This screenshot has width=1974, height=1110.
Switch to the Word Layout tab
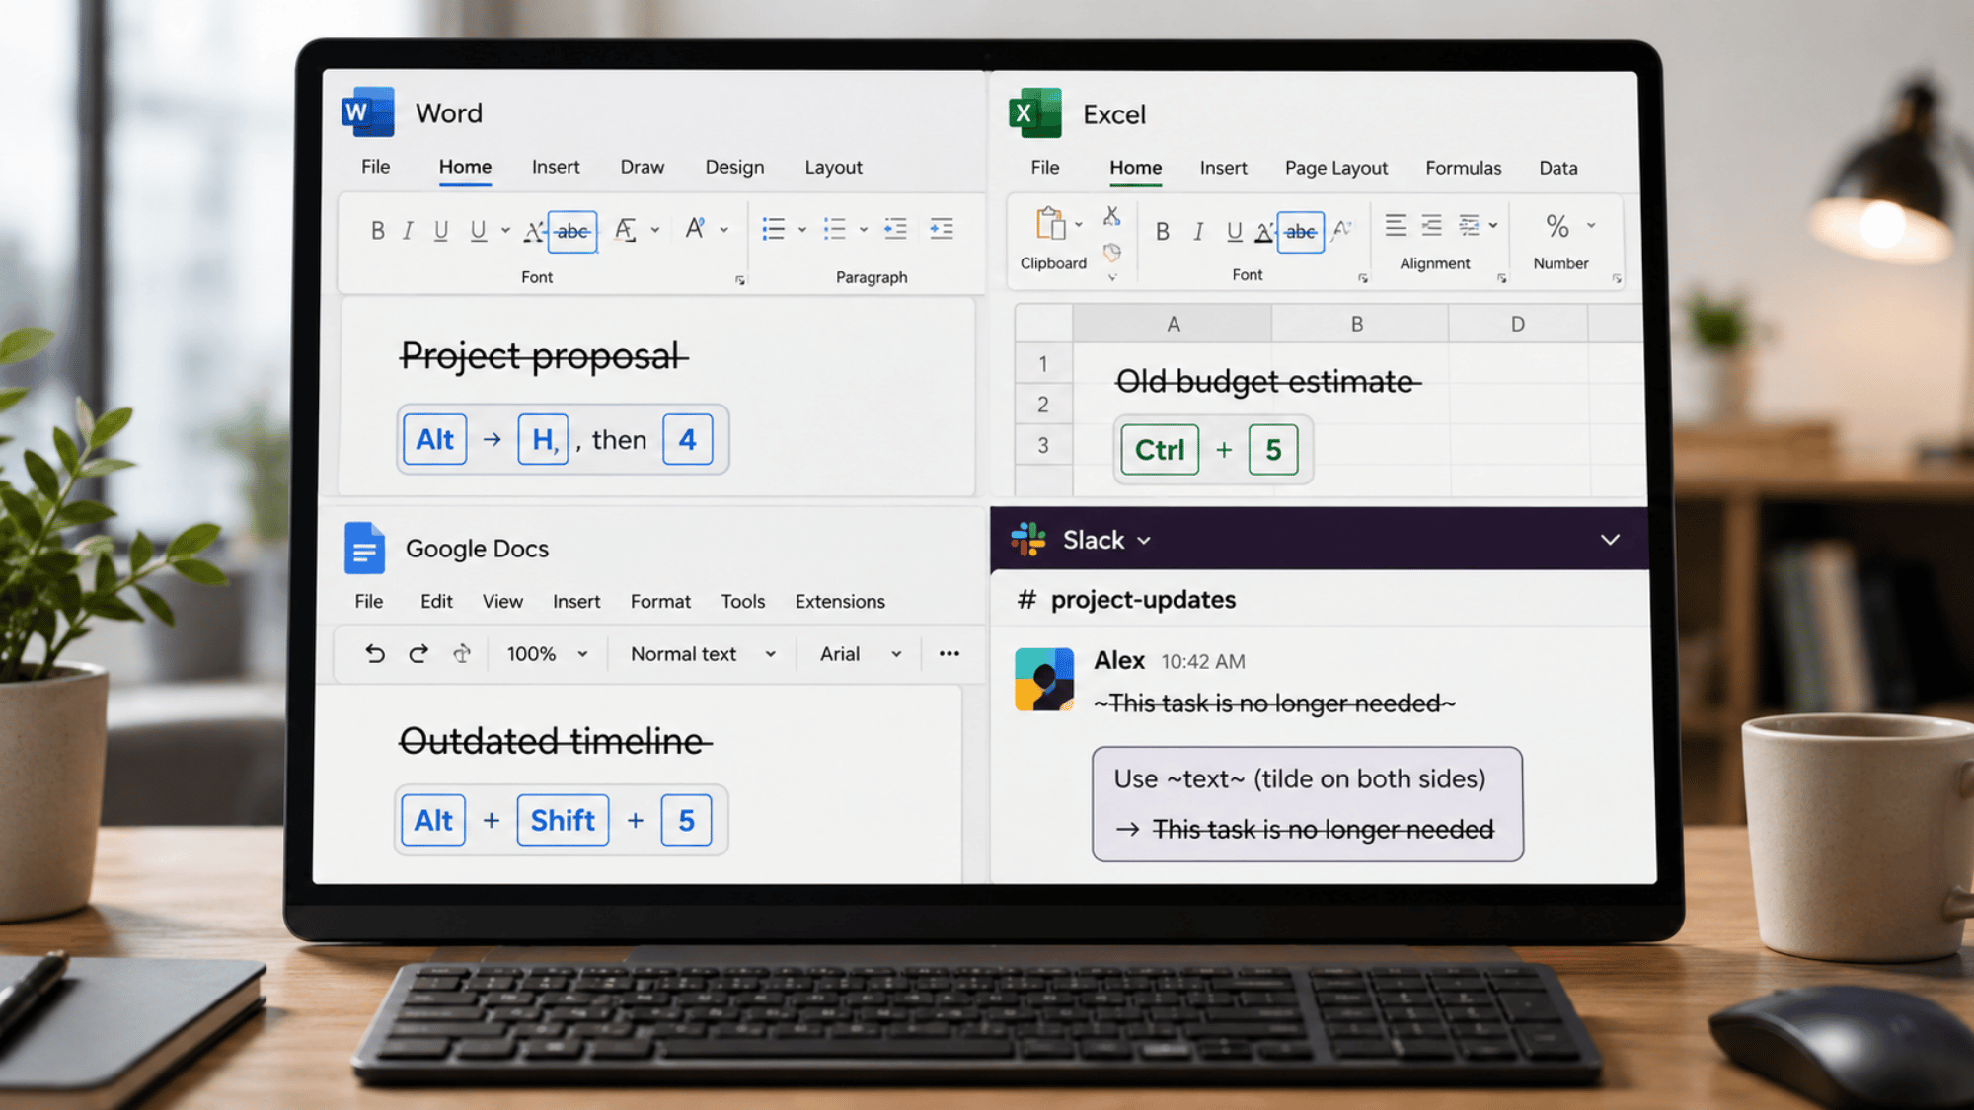833,167
